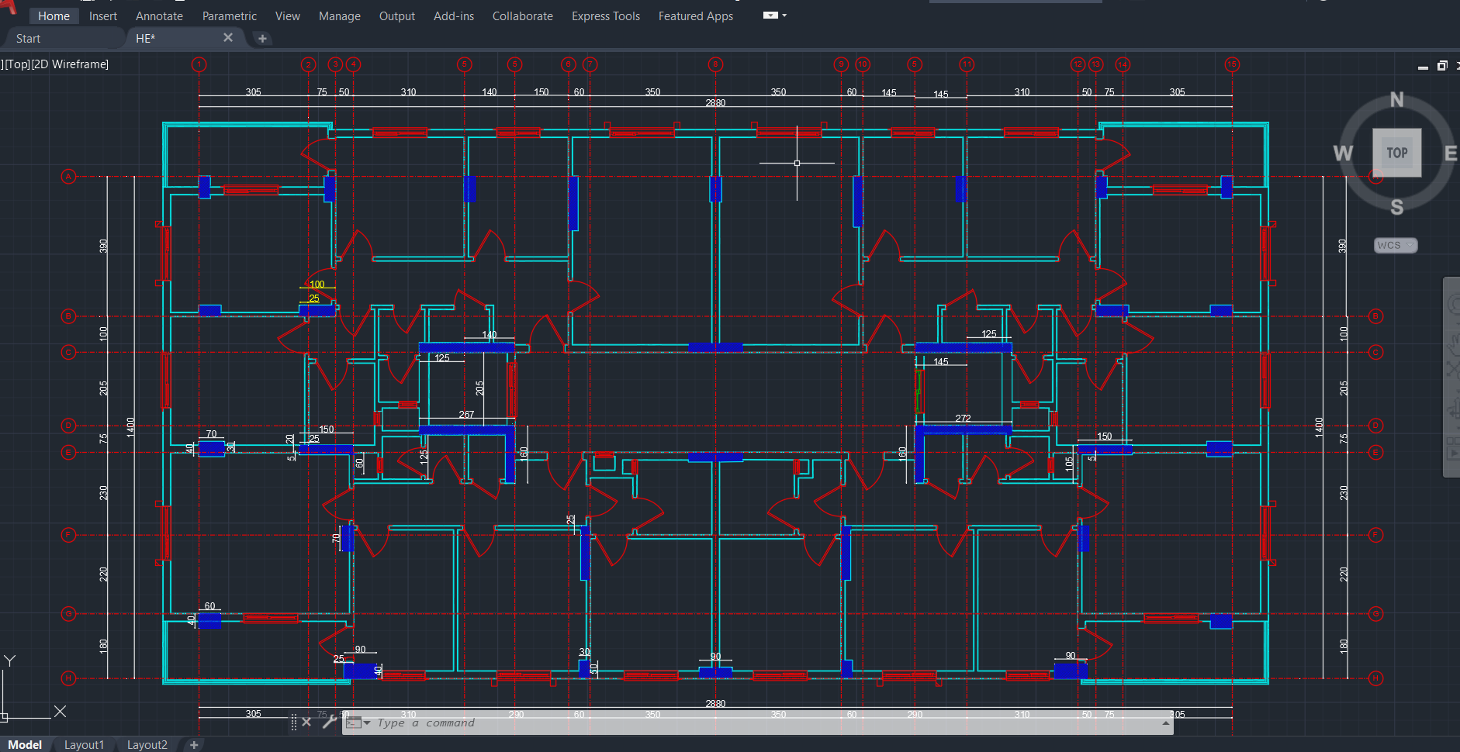
Task: Expand command line history arrow
Action: point(1165,723)
